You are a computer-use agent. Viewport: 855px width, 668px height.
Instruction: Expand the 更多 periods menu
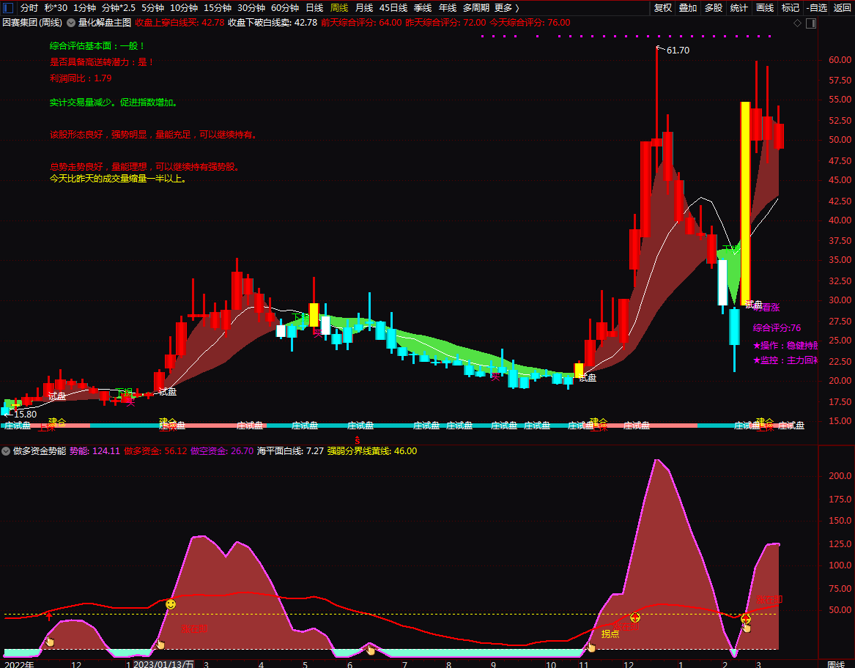pos(507,7)
